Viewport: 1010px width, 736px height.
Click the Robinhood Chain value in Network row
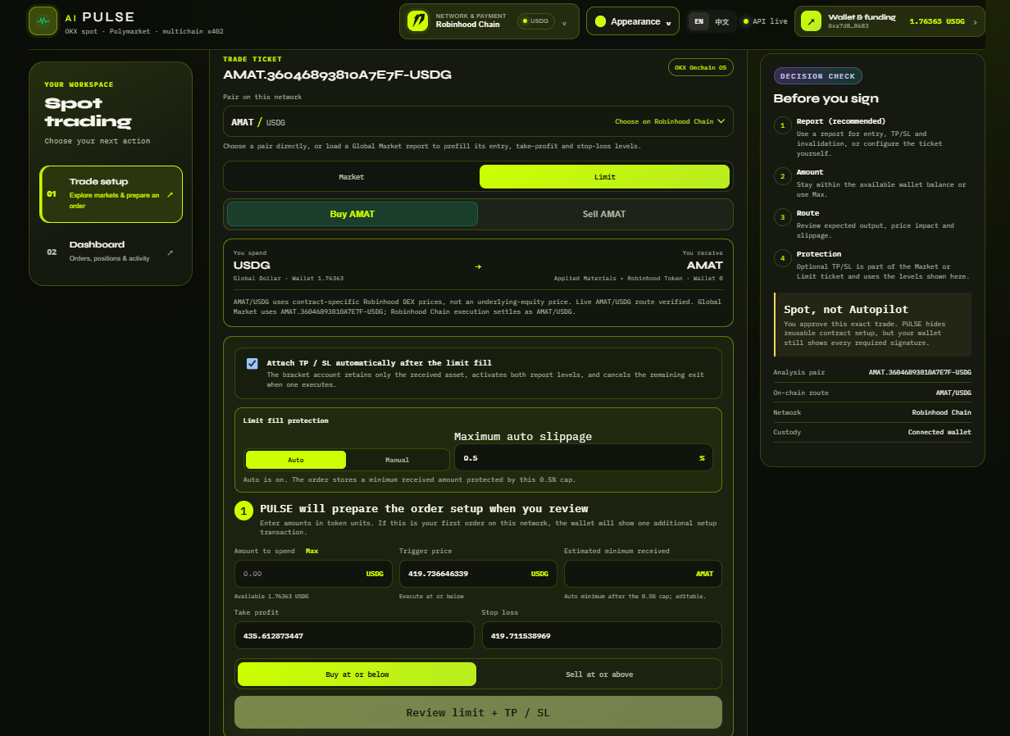941,412
